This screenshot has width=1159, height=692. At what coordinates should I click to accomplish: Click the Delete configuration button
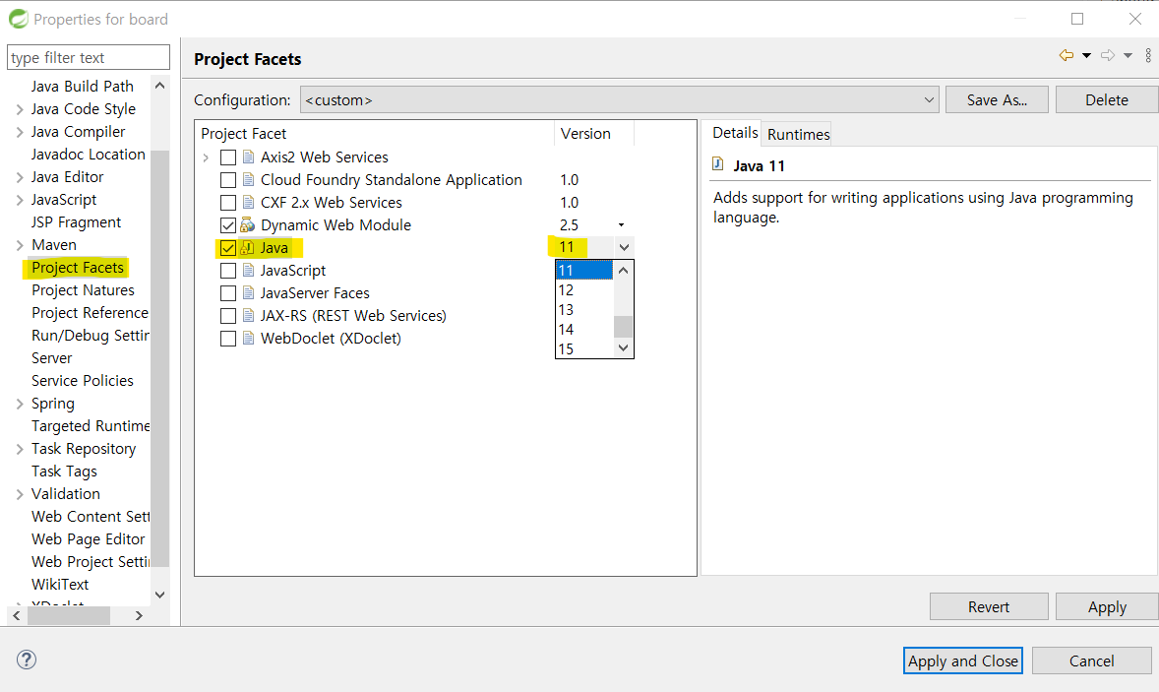pos(1107,99)
